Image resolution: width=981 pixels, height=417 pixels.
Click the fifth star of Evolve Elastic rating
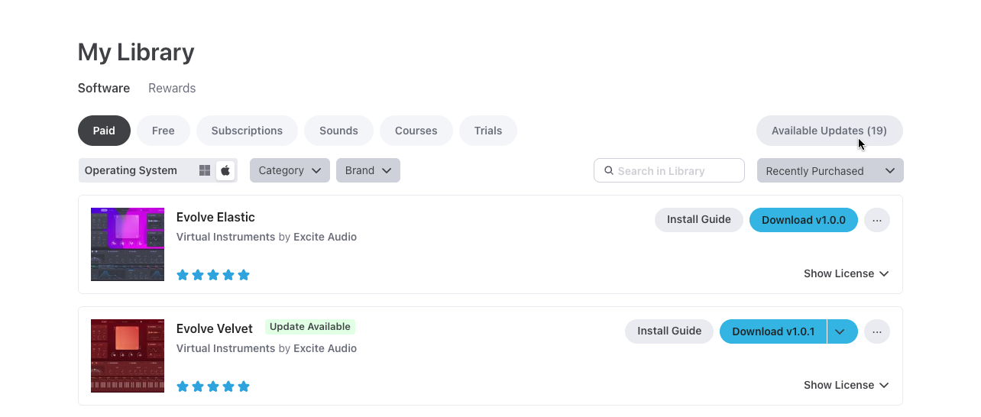pos(244,275)
